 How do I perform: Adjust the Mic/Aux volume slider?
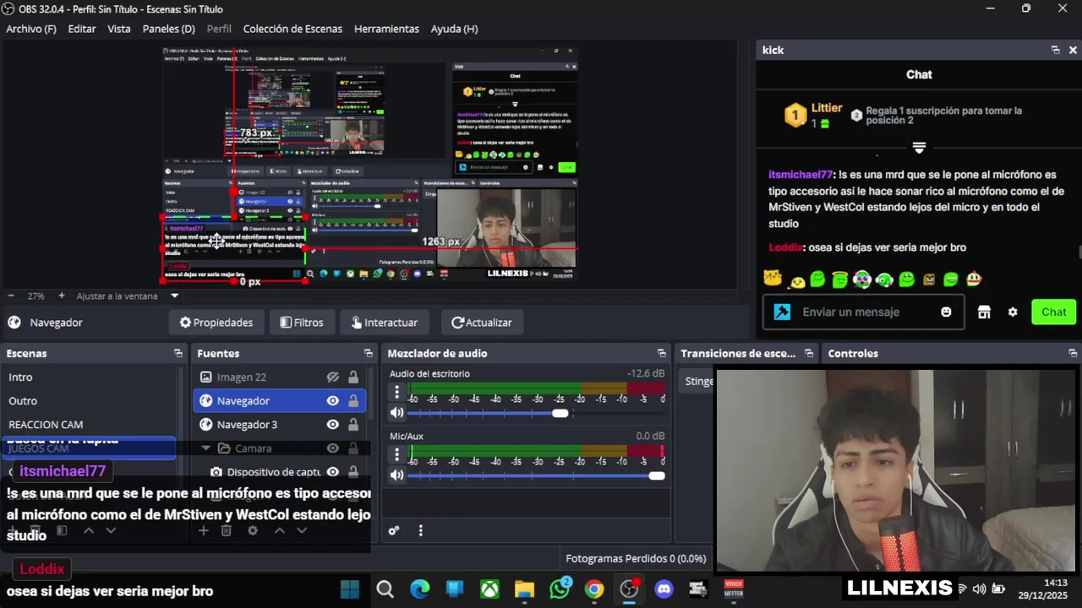(x=657, y=475)
